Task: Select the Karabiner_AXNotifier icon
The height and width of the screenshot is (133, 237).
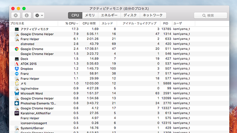Action: click(17, 113)
